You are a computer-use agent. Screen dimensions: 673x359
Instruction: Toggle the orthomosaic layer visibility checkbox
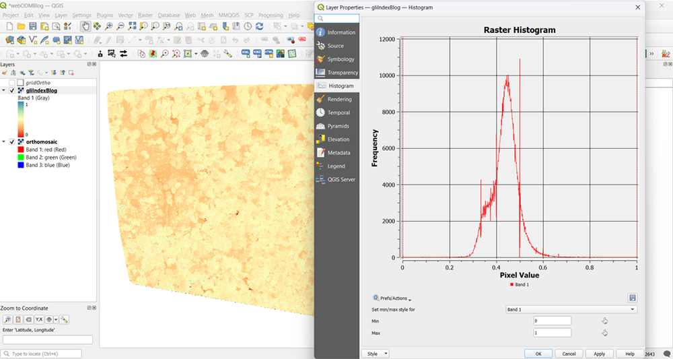(11, 142)
